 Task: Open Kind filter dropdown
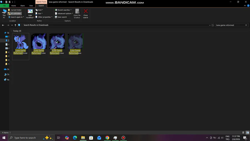click(39, 10)
